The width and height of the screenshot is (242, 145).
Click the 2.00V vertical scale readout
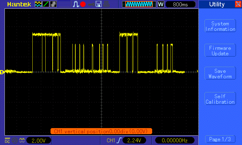39,140
